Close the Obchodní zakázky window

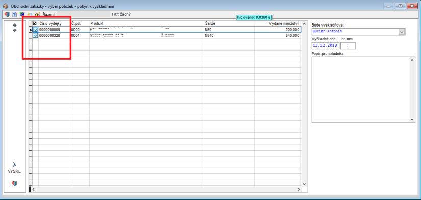click(412, 6)
